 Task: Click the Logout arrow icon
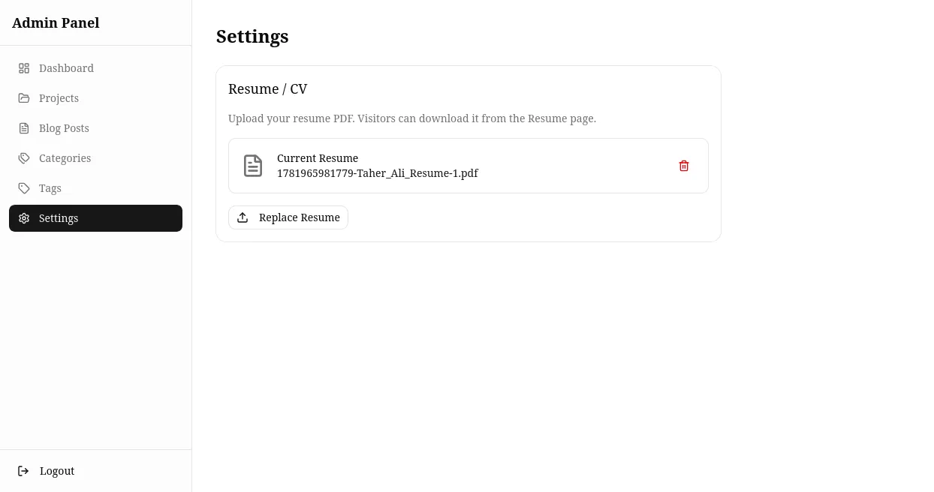coord(23,471)
